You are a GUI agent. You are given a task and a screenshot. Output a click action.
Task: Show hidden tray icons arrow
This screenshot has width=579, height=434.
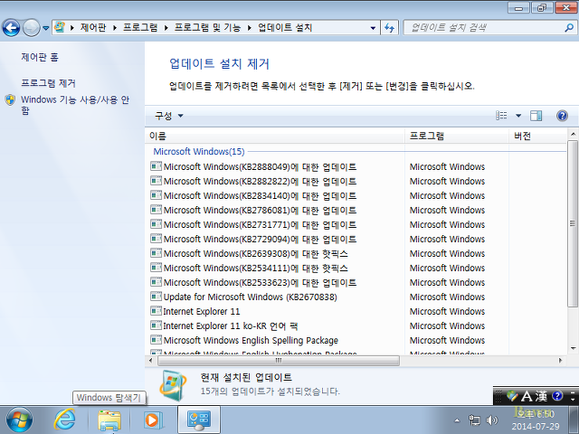coord(457,420)
